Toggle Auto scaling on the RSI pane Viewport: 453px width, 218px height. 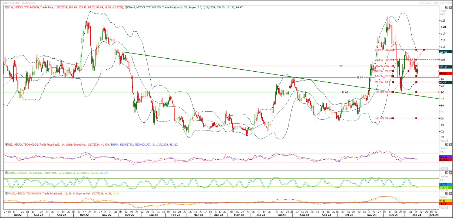(444, 169)
